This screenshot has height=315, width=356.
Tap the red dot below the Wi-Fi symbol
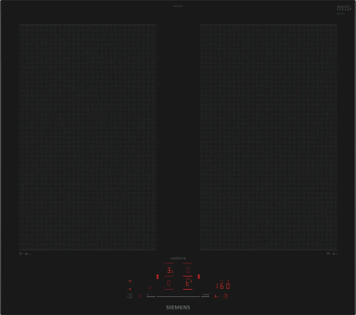click(x=130, y=289)
